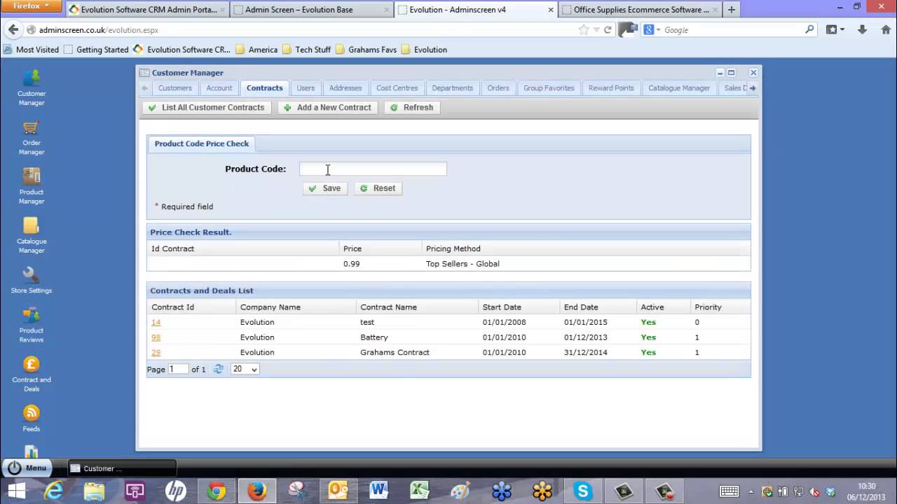Open Firefox application menu dropdown
Screen dimensions: 897x504
[32, 6]
